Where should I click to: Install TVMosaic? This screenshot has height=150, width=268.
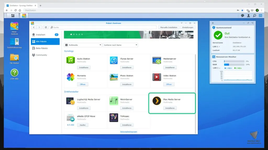pyautogui.click(x=127, y=125)
